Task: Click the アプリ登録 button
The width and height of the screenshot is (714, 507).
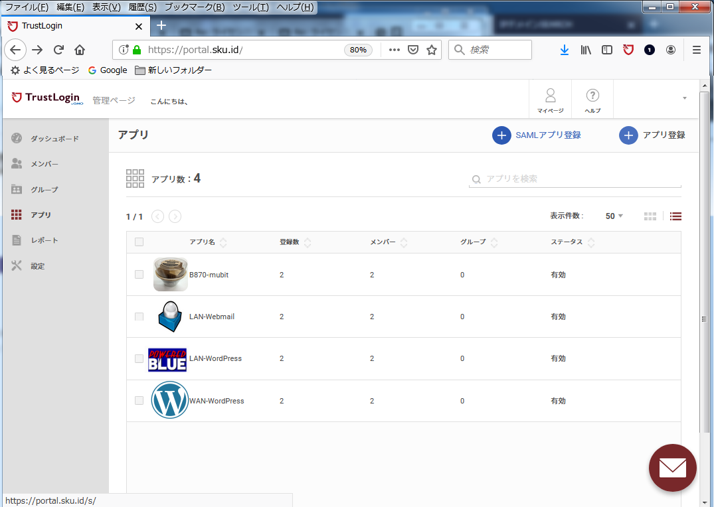Action: click(x=652, y=135)
